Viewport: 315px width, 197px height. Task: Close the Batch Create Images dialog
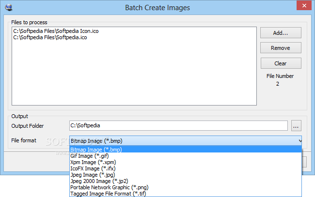(304, 6)
